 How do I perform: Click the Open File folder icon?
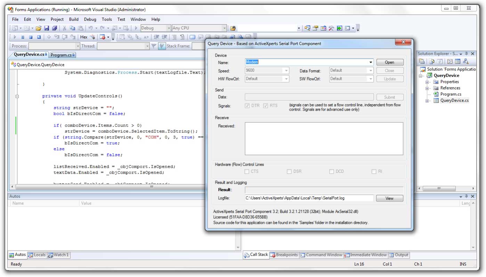point(39,28)
